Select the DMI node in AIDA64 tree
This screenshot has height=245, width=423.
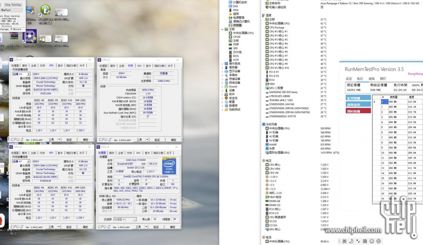pyautogui.click(x=233, y=6)
